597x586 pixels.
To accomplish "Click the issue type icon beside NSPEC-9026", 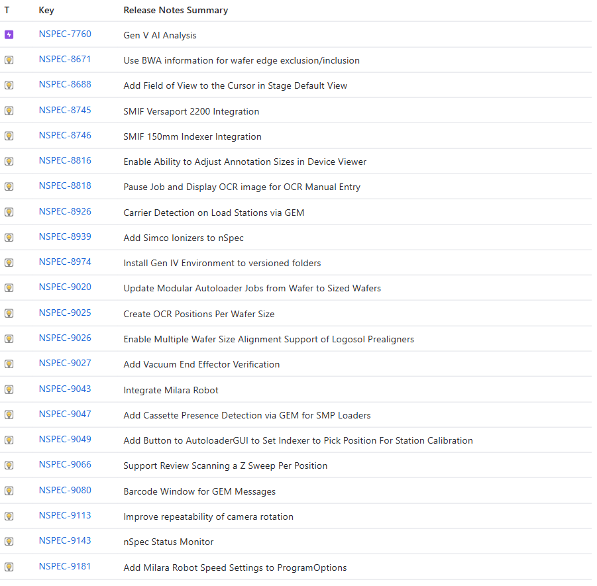I will (9, 338).
